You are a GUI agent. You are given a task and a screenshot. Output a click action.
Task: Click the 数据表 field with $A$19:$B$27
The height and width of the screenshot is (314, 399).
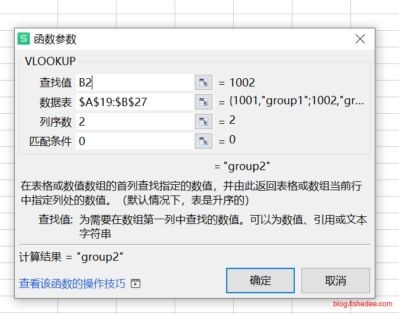[134, 102]
